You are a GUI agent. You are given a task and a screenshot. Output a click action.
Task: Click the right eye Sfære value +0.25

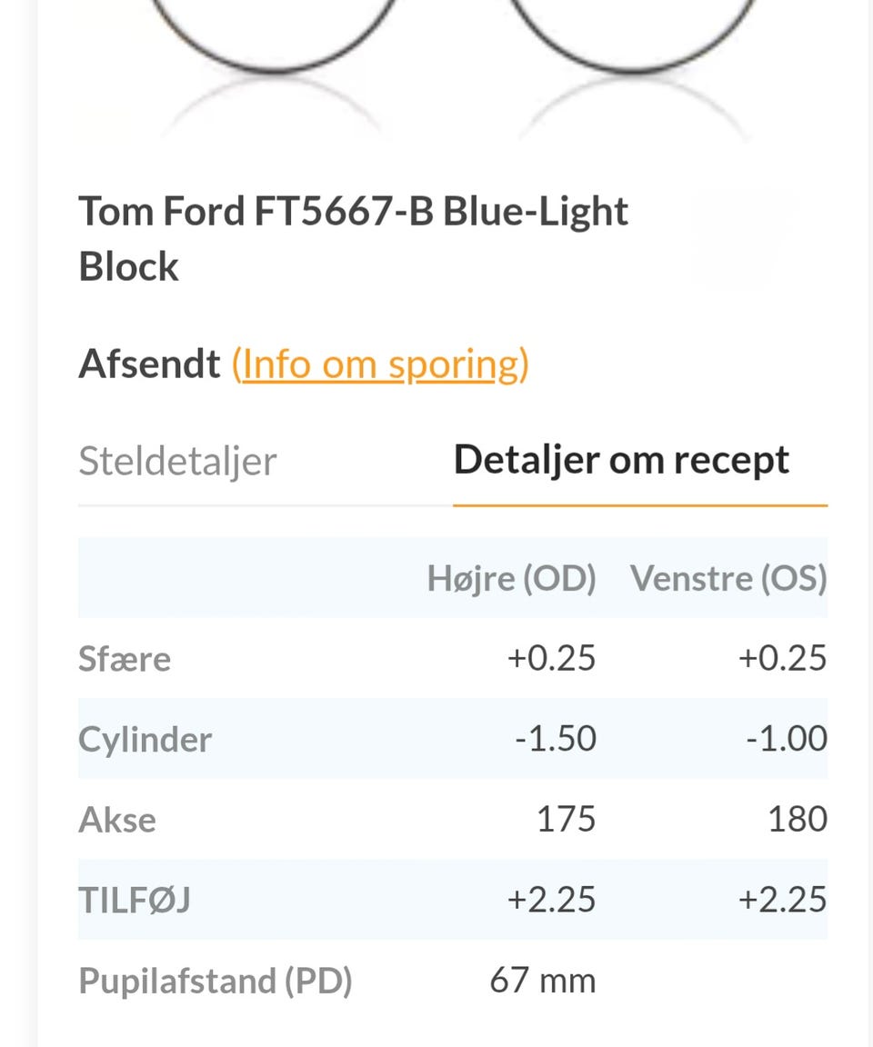click(551, 659)
